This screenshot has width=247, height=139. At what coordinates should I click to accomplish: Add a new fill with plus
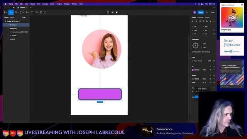click(x=214, y=66)
